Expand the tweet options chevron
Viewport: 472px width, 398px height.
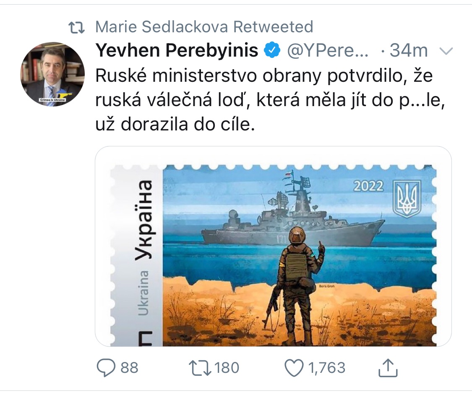point(446,51)
